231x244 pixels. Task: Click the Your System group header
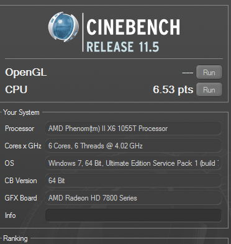pyautogui.click(x=21, y=112)
